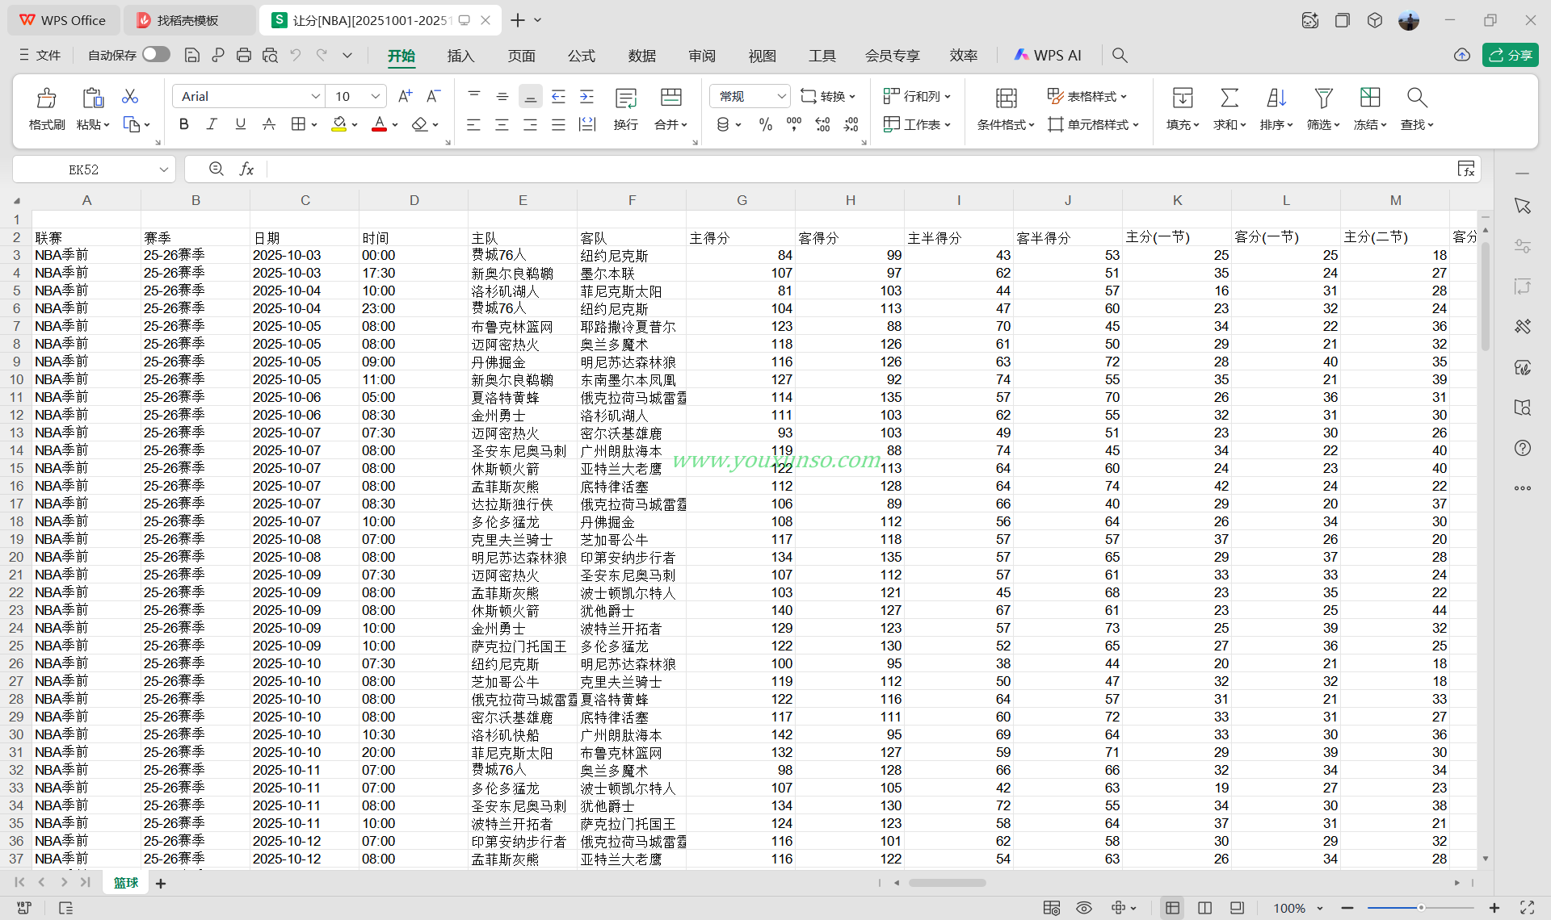Open the 文件 menu

(40, 55)
